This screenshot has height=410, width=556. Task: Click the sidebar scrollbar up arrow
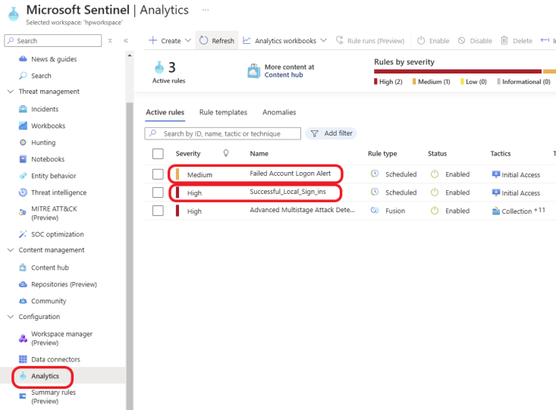(x=130, y=55)
